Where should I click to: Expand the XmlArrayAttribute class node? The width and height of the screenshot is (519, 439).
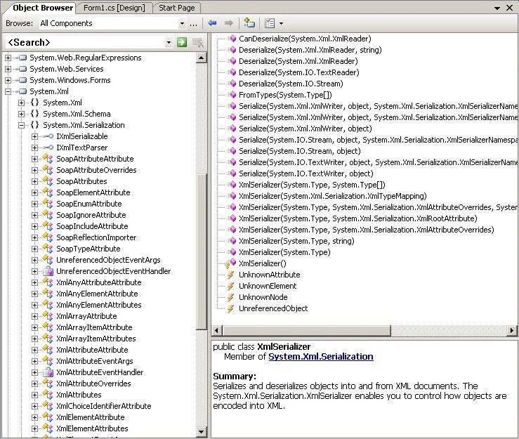click(x=34, y=317)
